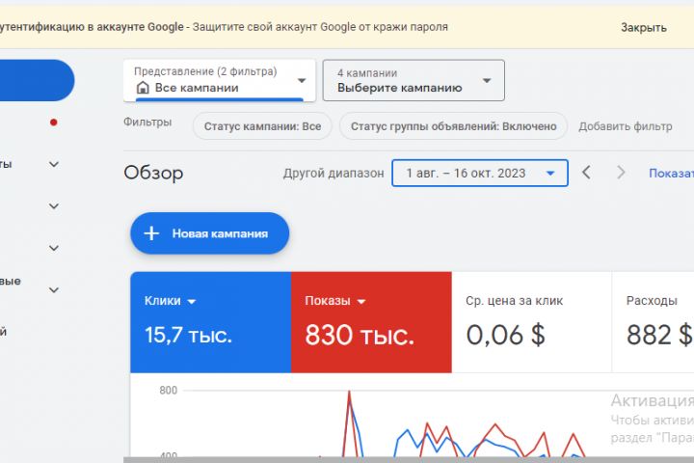Open the Клики metric dropdown arrow
The width and height of the screenshot is (694, 463).
tap(191, 302)
